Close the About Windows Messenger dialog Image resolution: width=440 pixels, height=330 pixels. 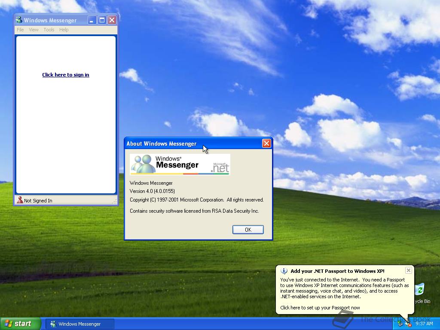266,144
